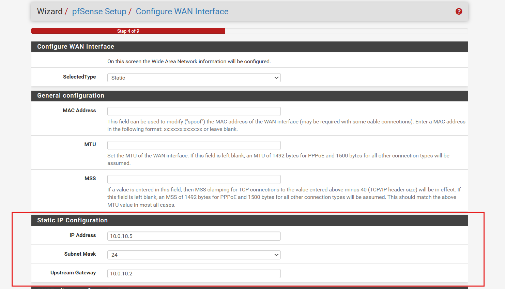The height and width of the screenshot is (289, 505).
Task: Expand the Subnet Mask dropdown showing 24
Action: [194, 255]
